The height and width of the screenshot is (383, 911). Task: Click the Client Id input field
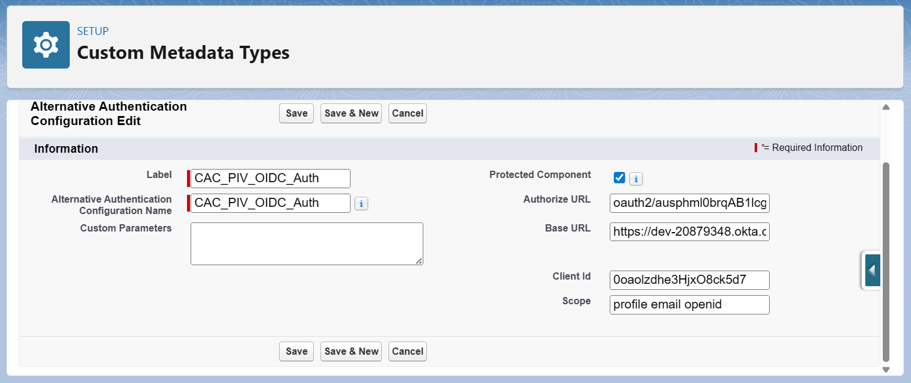[x=689, y=280]
